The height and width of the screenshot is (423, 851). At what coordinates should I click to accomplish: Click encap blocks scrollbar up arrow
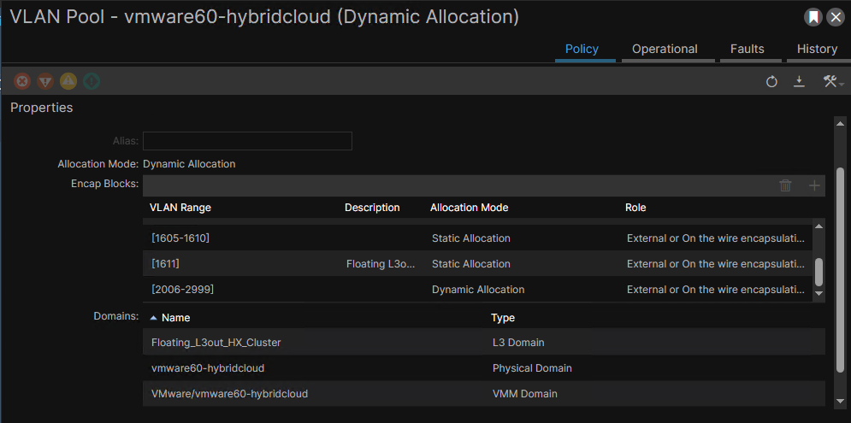[819, 226]
